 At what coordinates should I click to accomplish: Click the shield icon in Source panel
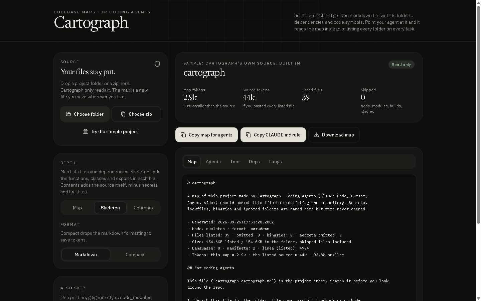point(157,64)
